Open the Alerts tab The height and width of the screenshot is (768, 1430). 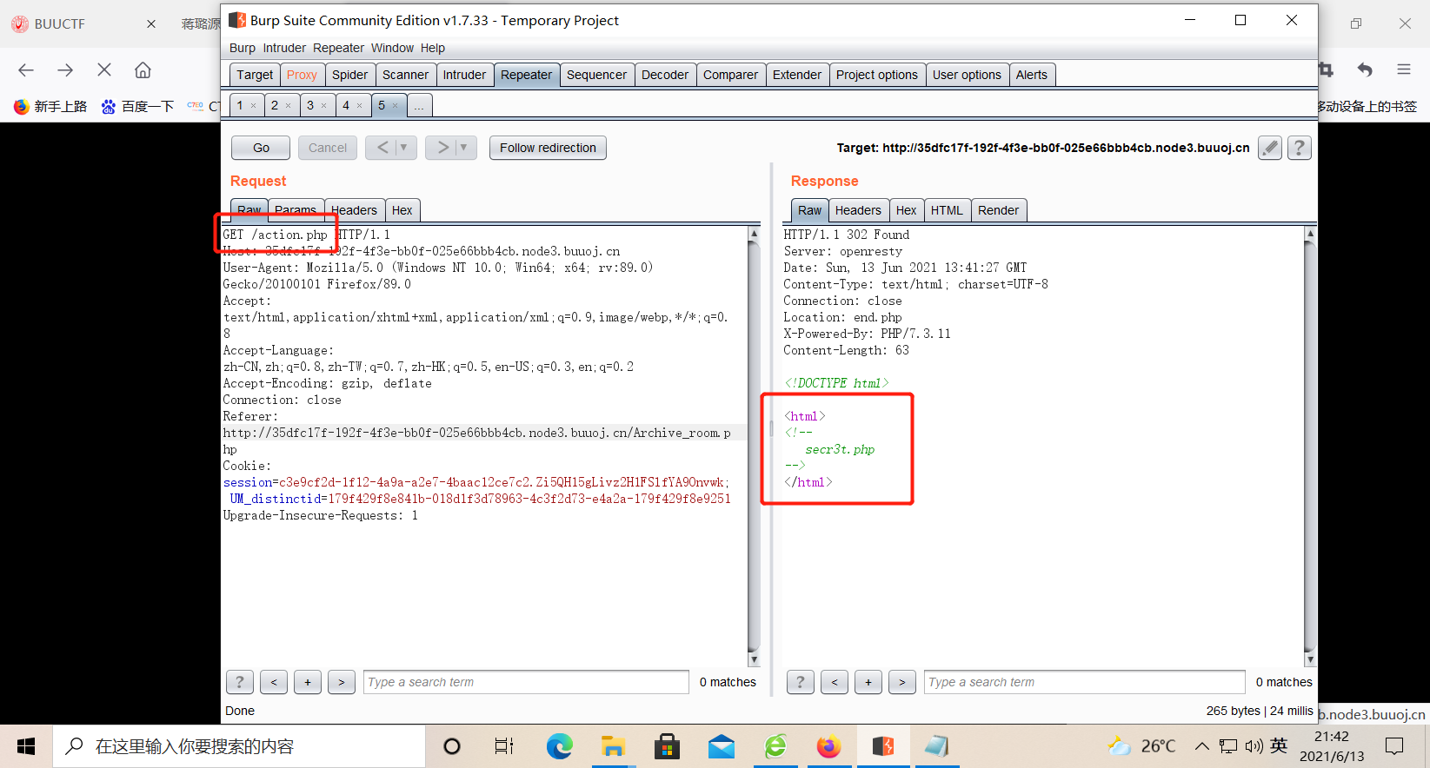tap(1032, 75)
